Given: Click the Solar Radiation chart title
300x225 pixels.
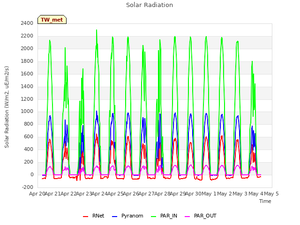Looking at the screenshot, I should click(x=150, y=5).
